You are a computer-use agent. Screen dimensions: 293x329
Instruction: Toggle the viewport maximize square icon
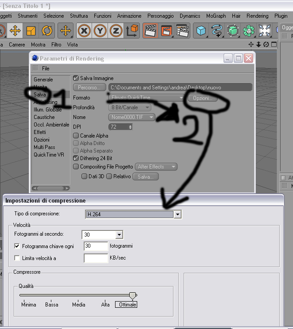[x=274, y=45]
